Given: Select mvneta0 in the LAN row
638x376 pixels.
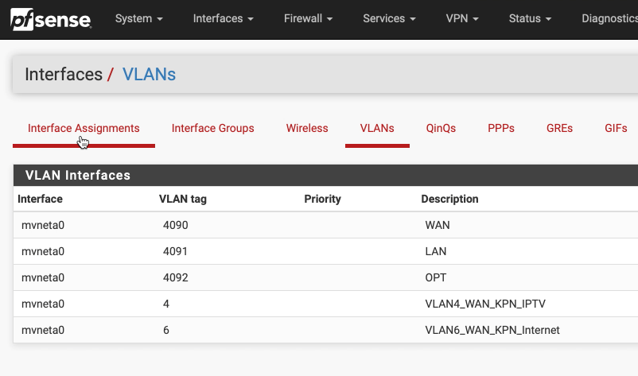Looking at the screenshot, I should [43, 252].
